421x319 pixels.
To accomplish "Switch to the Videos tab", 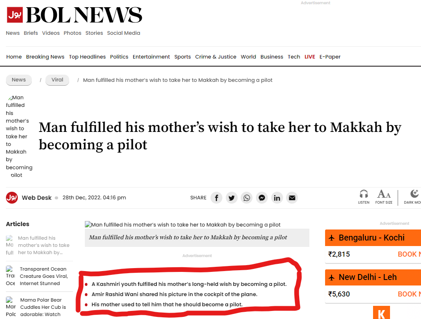I will (x=51, y=33).
